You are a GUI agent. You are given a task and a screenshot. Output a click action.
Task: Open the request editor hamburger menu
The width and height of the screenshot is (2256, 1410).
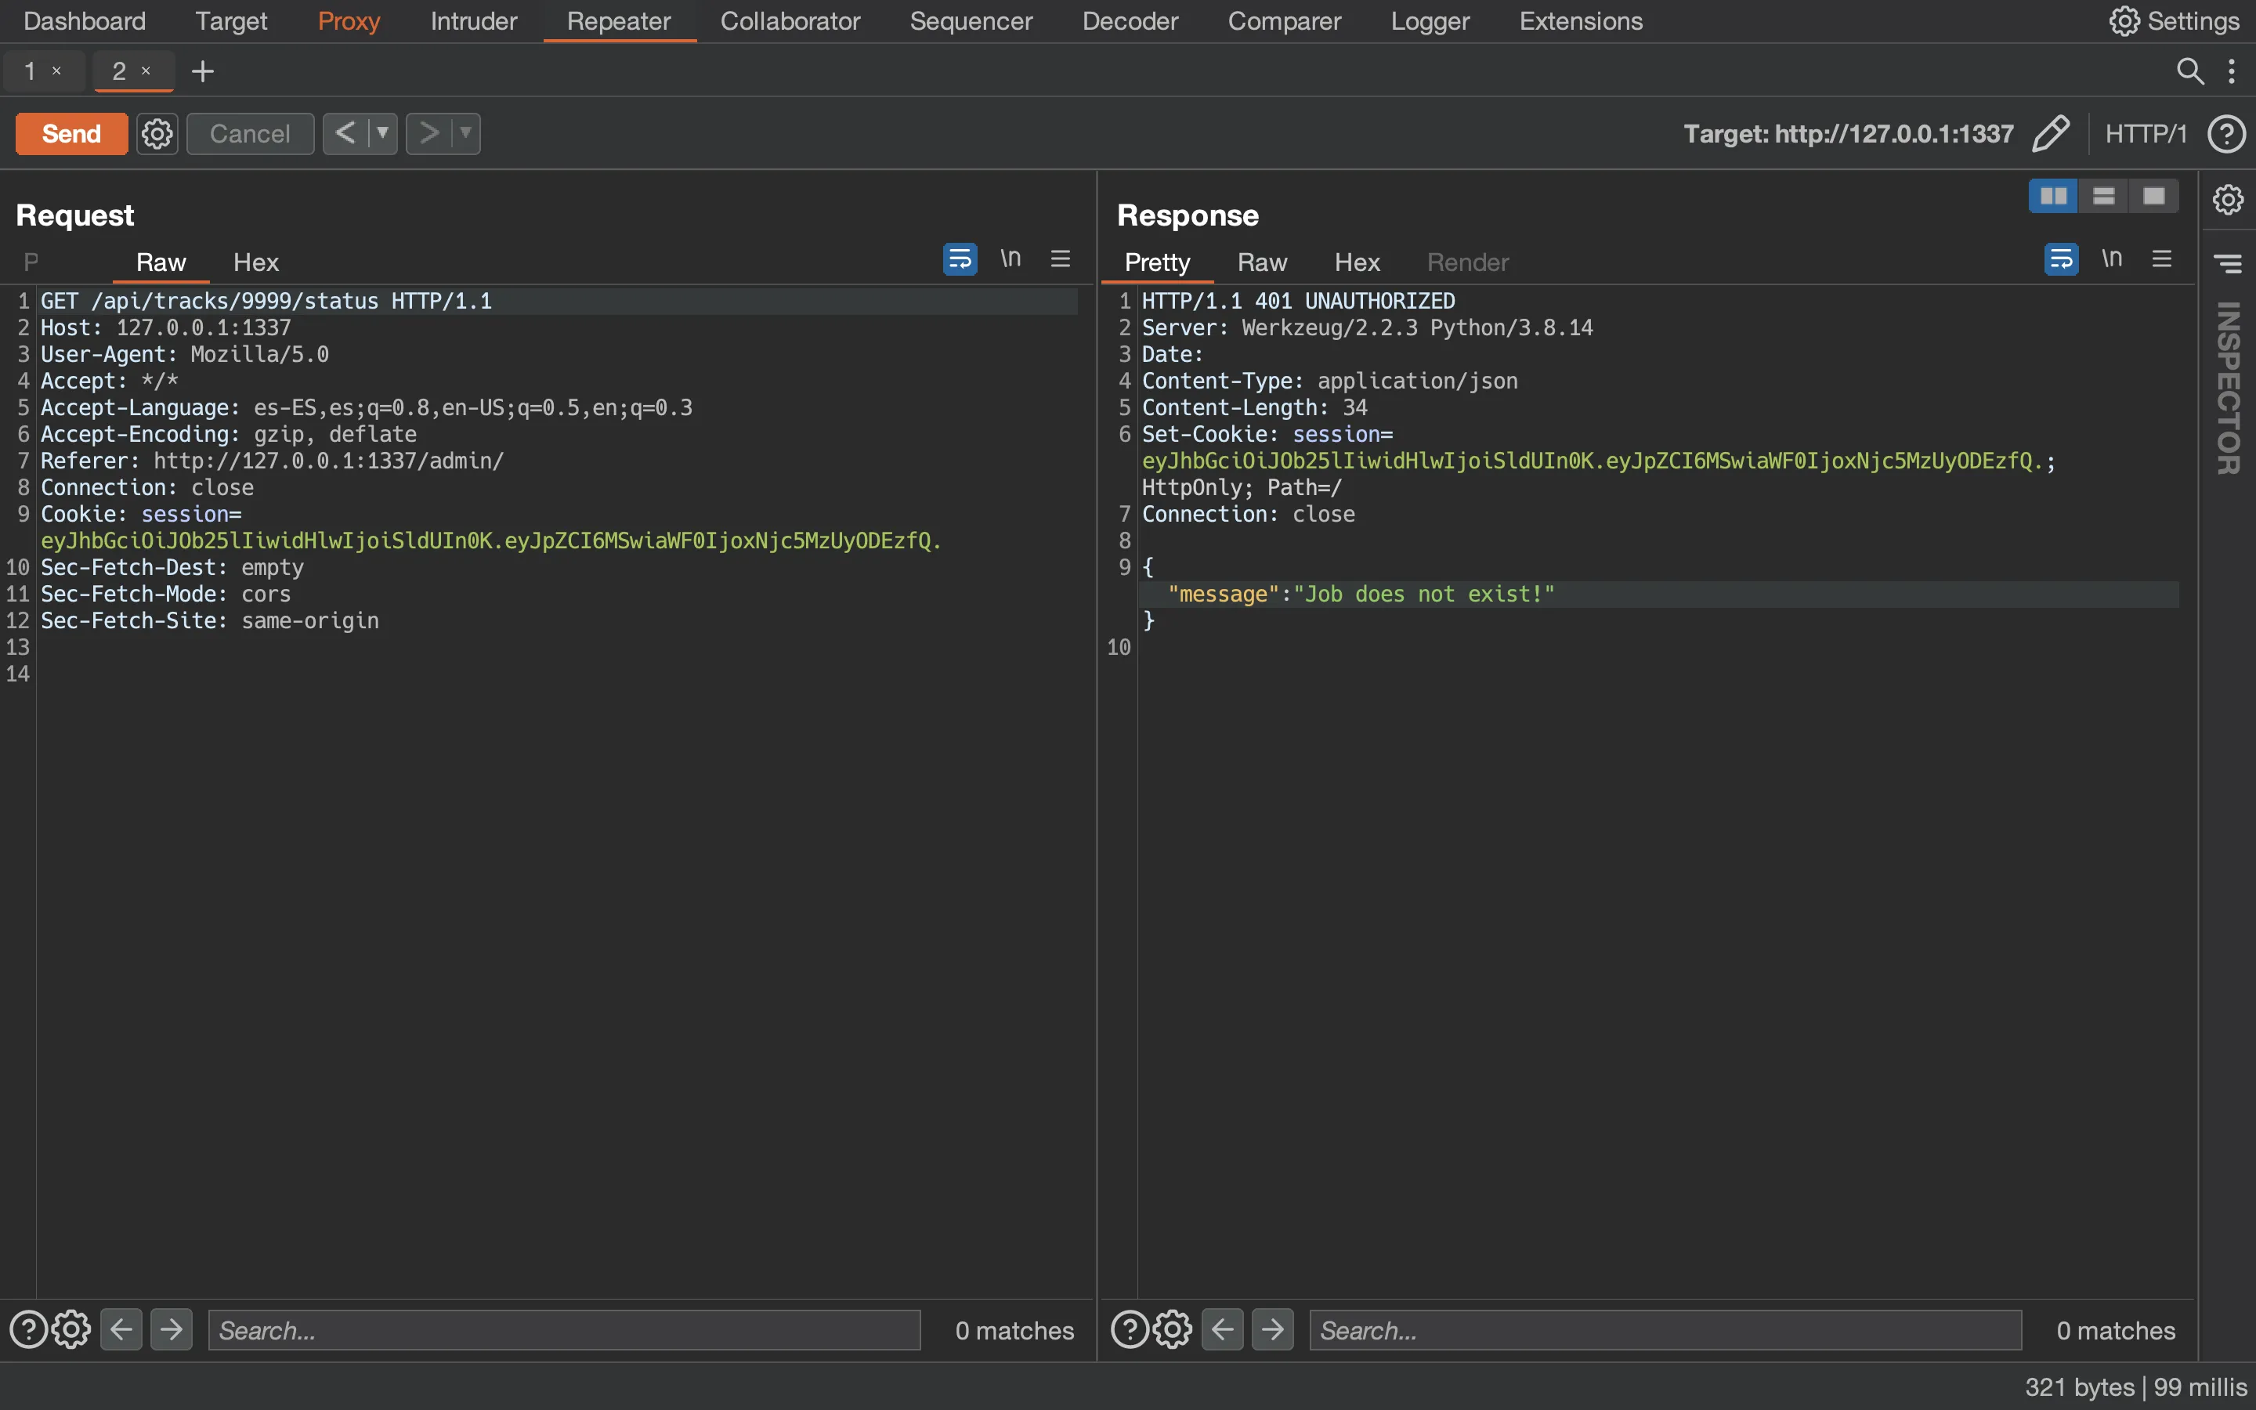point(1060,258)
